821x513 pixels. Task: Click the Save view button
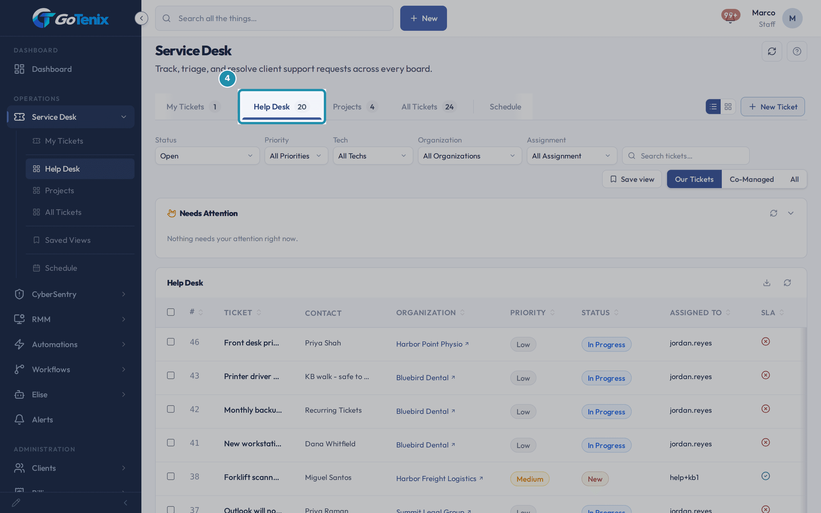632,179
